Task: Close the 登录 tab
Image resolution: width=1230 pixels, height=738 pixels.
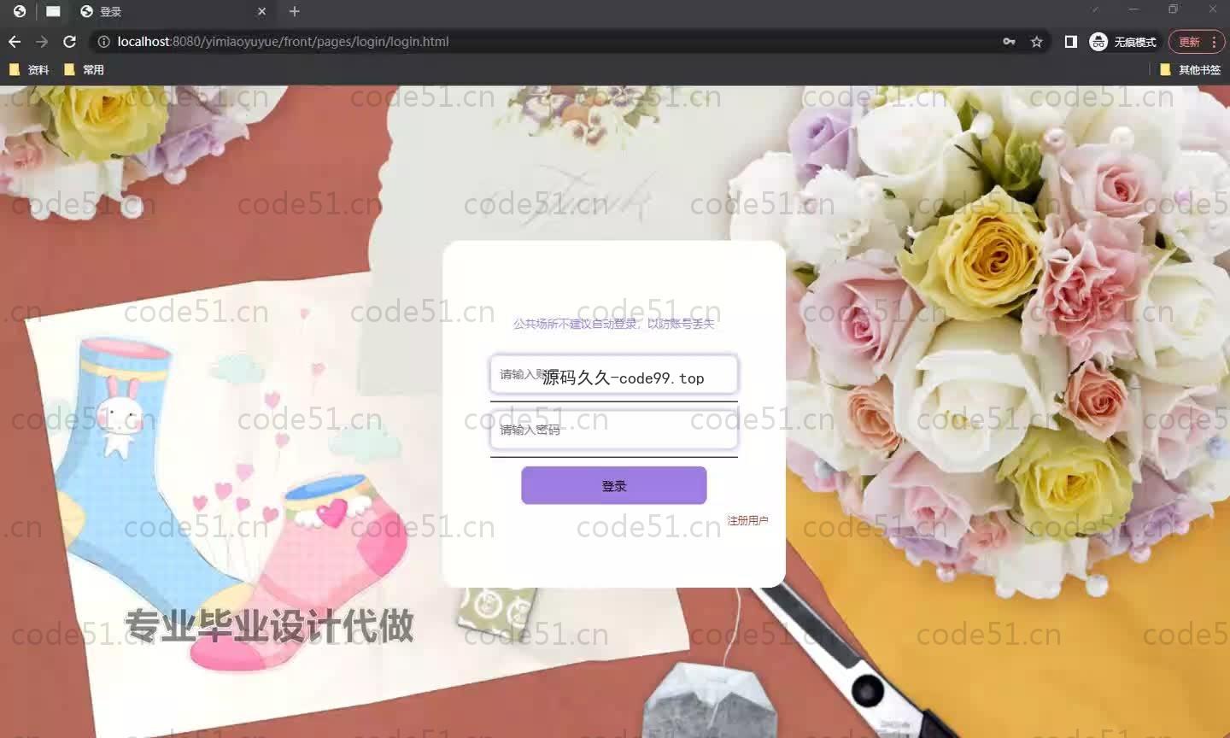Action: click(262, 11)
